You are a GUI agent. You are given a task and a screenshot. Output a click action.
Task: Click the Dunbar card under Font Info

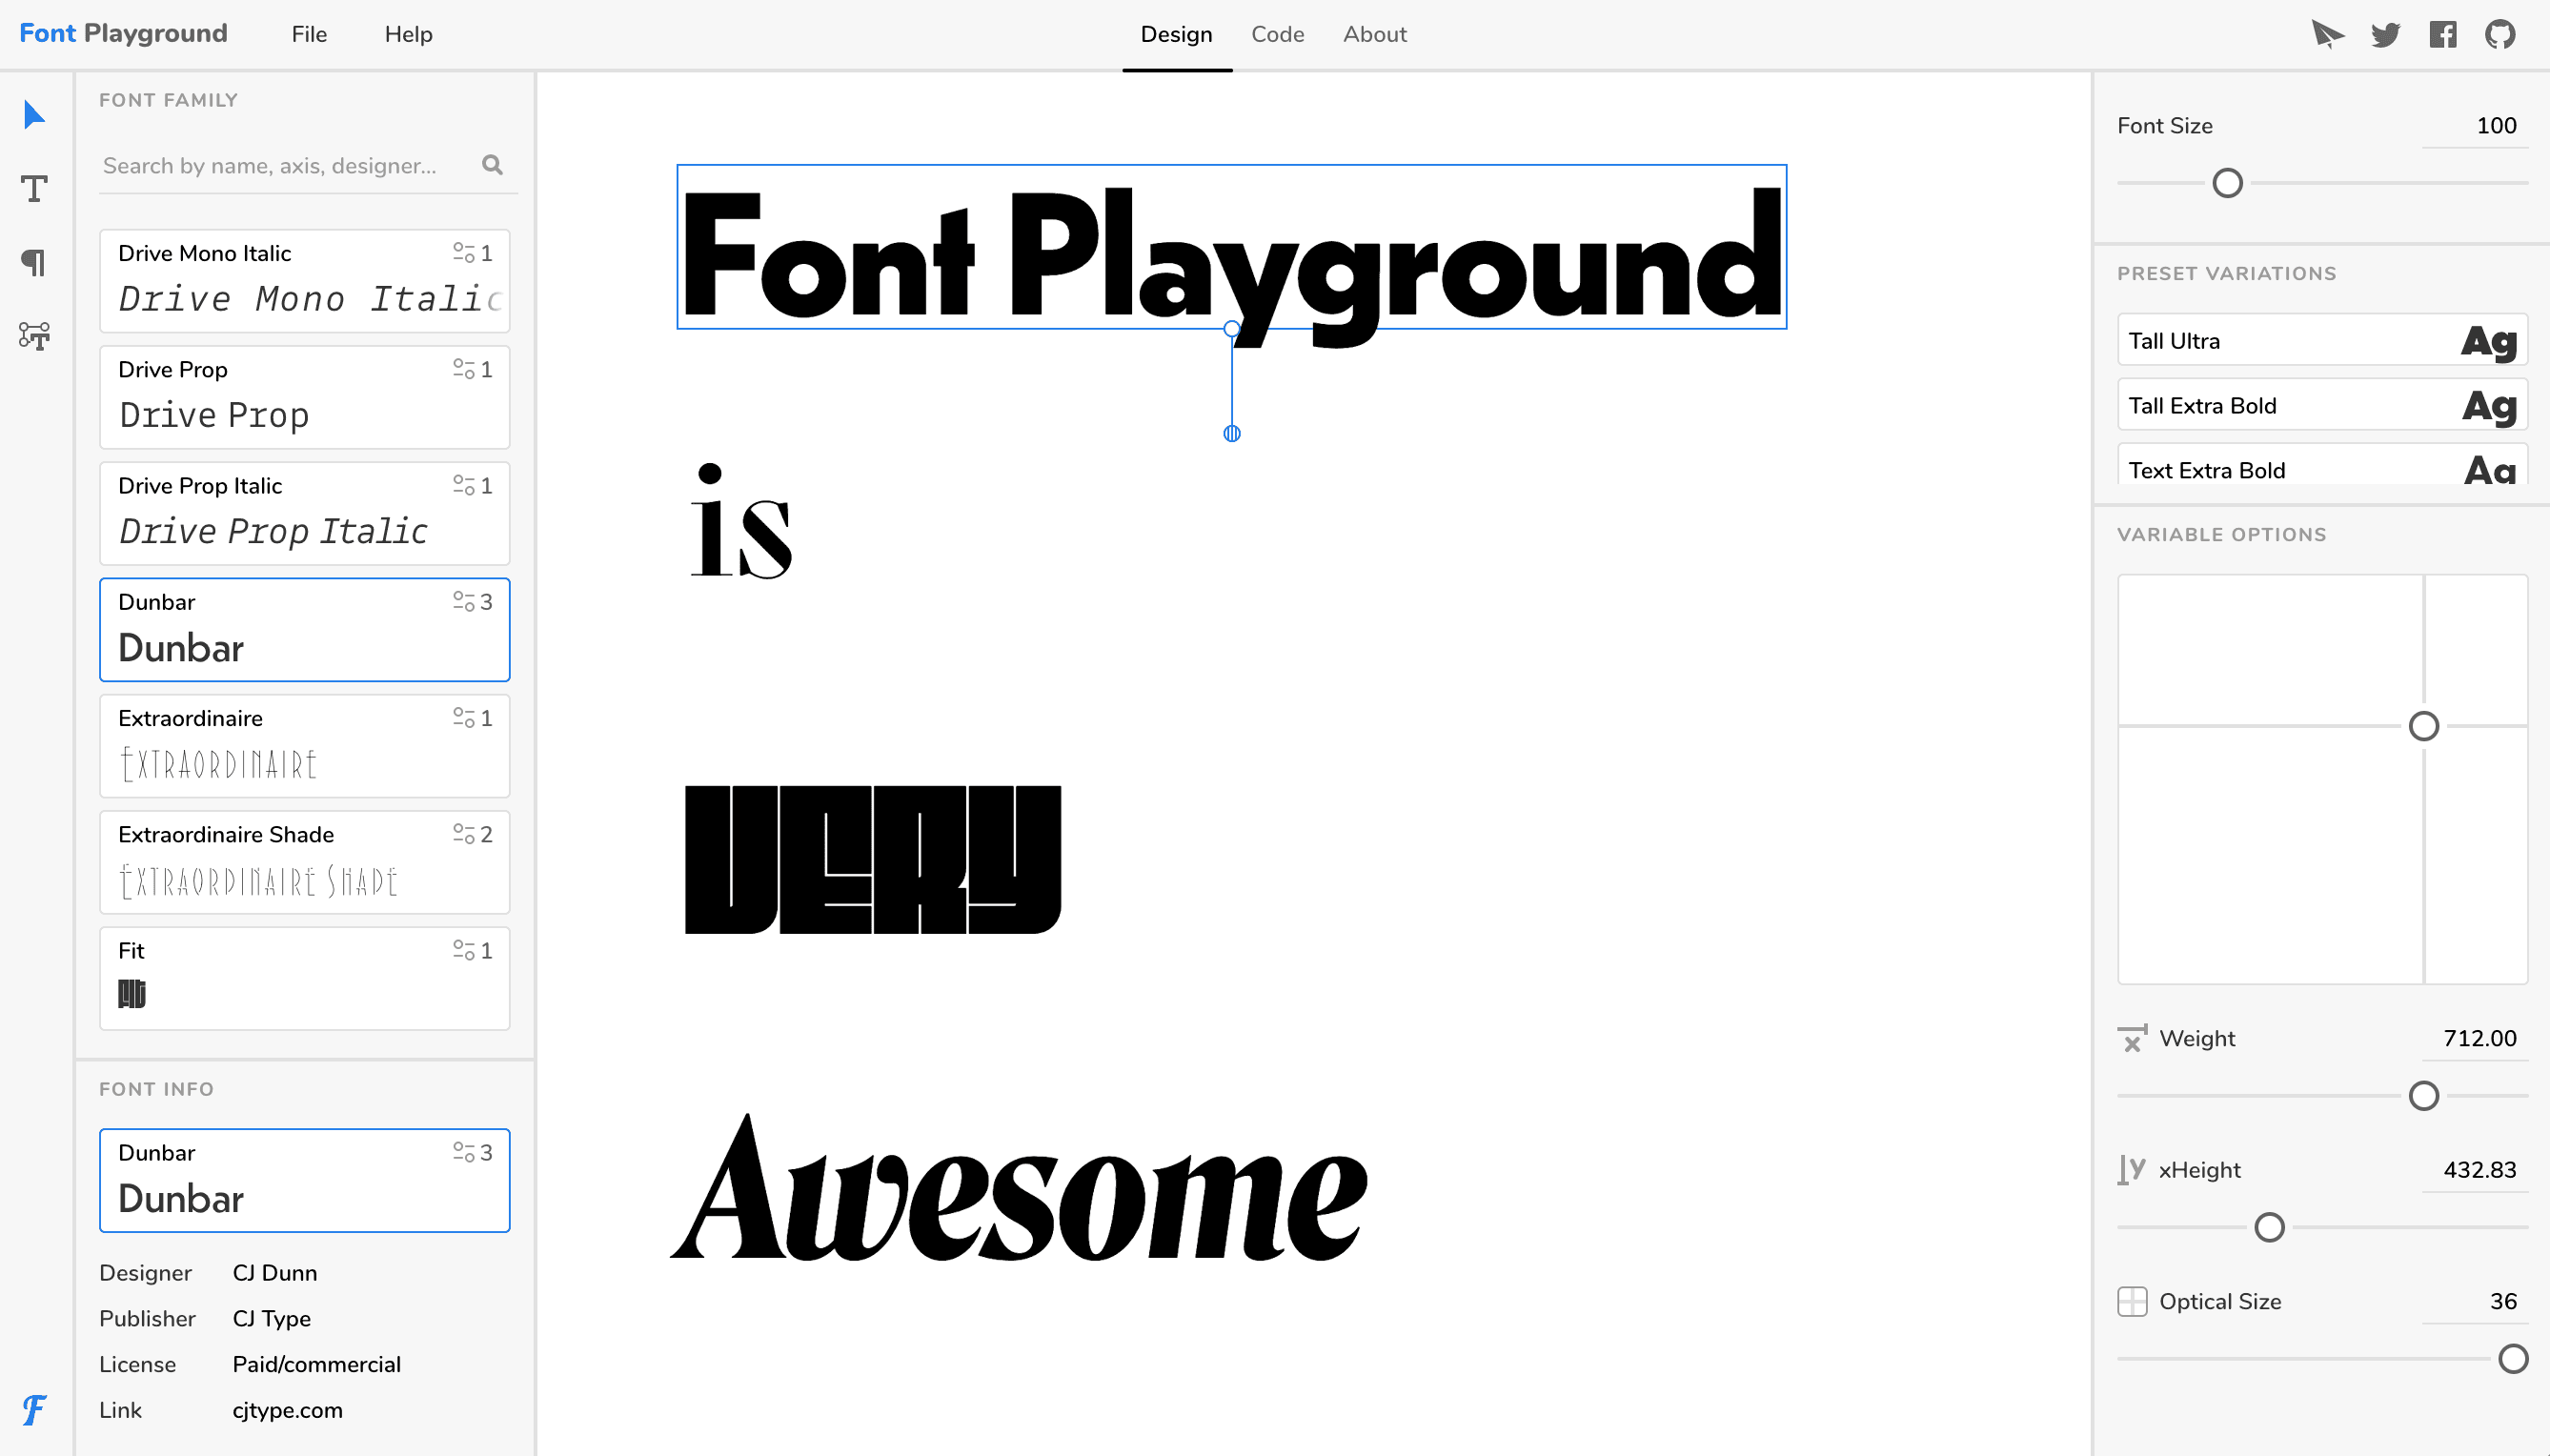[x=305, y=1181]
